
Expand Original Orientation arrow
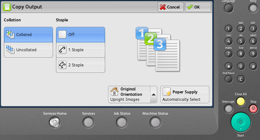(x=154, y=95)
